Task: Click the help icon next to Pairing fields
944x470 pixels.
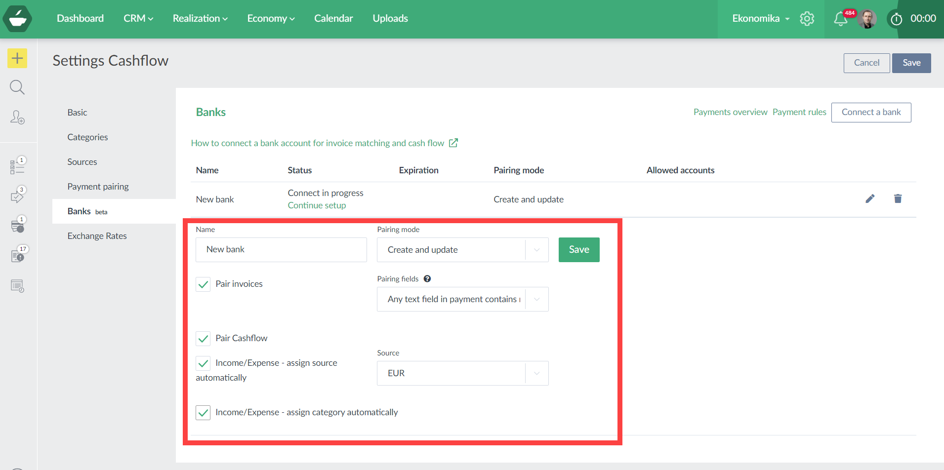Action: [x=427, y=279]
